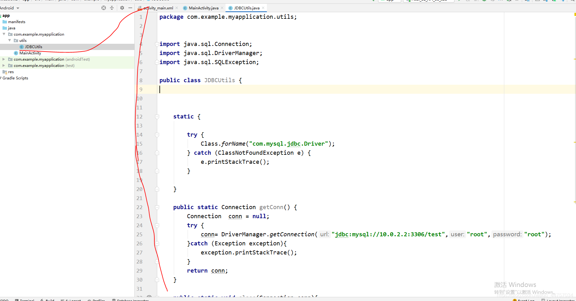Expand the com.example.myapplication (androidTest) package
This screenshot has height=301, width=576.
click(3, 59)
